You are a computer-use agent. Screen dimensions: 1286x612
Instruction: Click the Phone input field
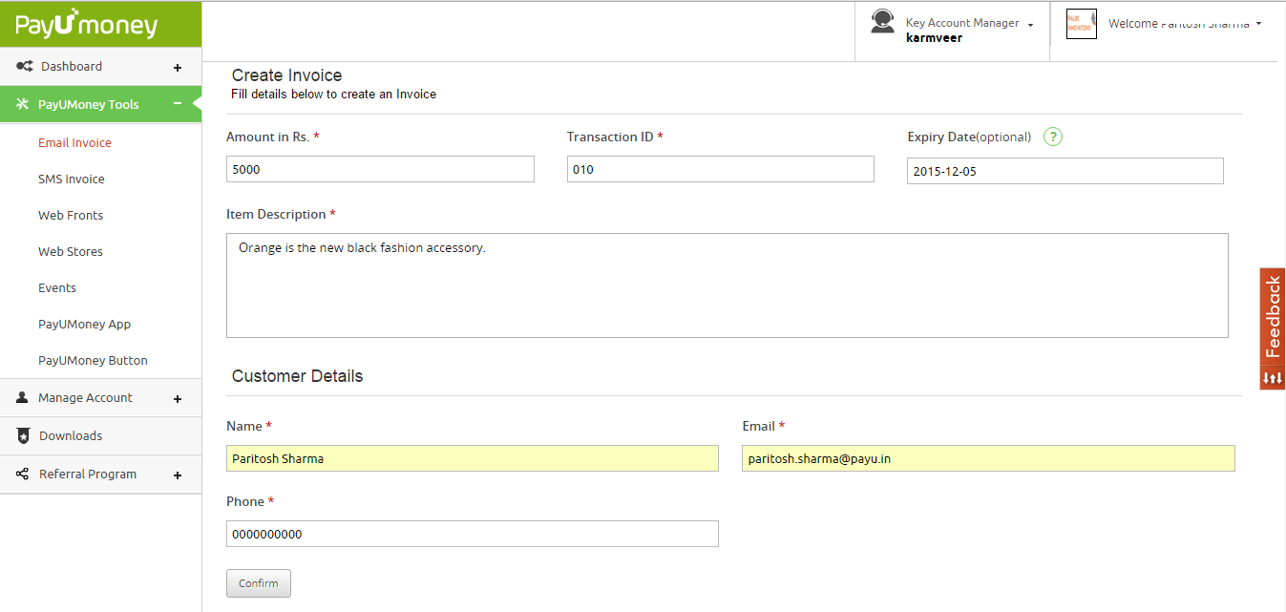click(473, 534)
